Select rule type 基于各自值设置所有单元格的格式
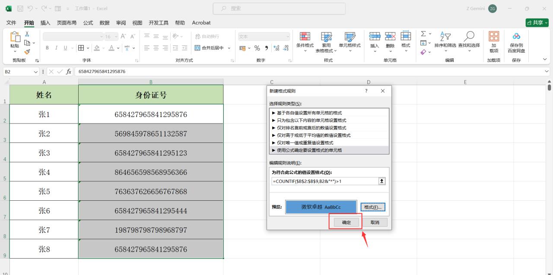This screenshot has width=553, height=275. 329,113
